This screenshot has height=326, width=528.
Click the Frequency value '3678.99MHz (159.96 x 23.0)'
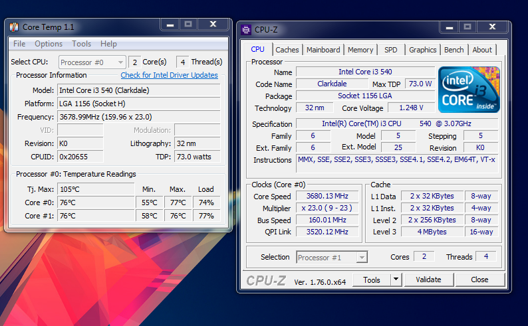(139, 117)
